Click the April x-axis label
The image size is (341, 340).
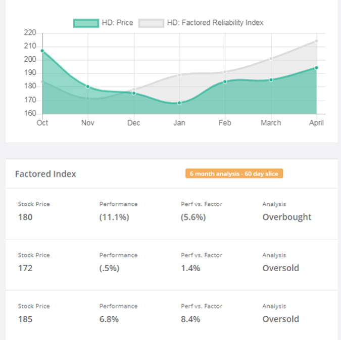click(x=316, y=123)
